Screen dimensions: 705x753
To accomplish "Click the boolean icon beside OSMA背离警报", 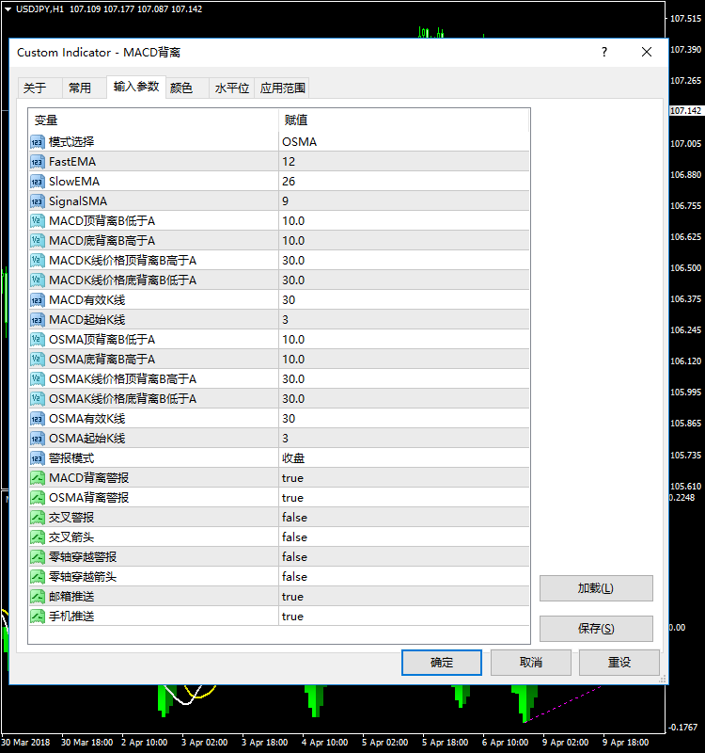I will pyautogui.click(x=38, y=498).
